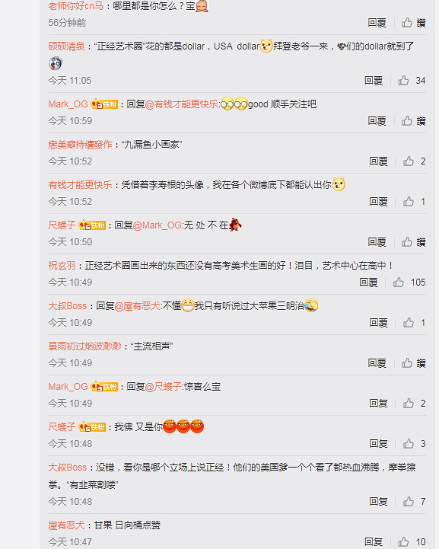Click the @尺蠖子 mention in Mark_OG's reply
This screenshot has width=439, height=549.
click(x=163, y=387)
